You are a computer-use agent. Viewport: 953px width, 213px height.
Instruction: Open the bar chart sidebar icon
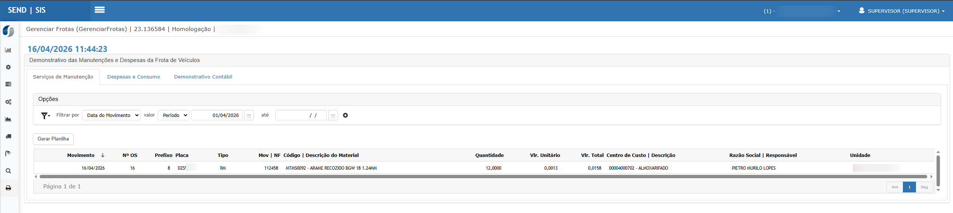tap(8, 50)
